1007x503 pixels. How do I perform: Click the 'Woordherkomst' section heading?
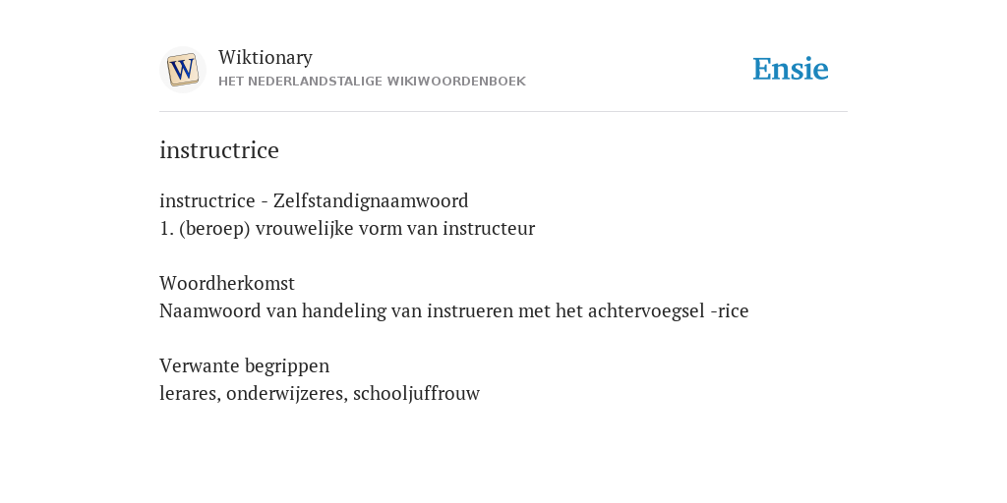coord(227,283)
